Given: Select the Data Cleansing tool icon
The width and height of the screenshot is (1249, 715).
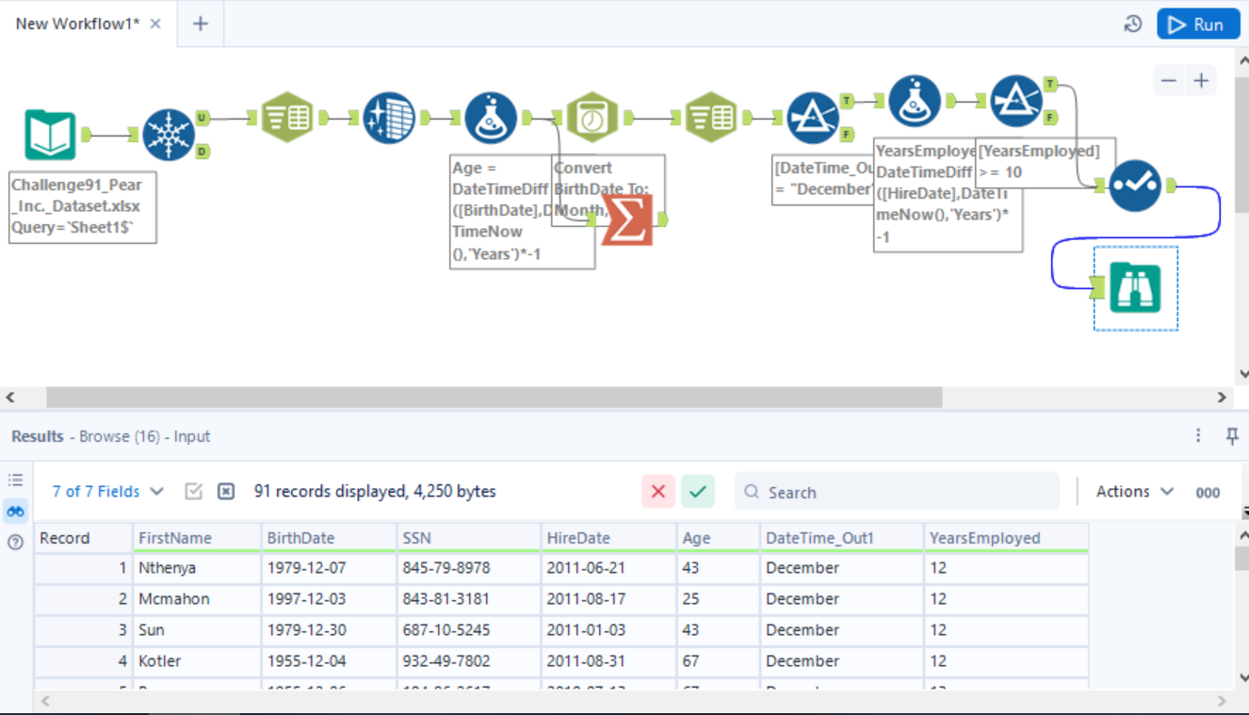Looking at the screenshot, I should 388,118.
